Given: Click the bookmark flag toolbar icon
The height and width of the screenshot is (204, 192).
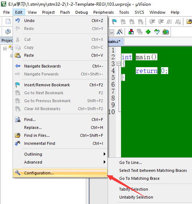Looking at the screenshot, I should [114, 21].
